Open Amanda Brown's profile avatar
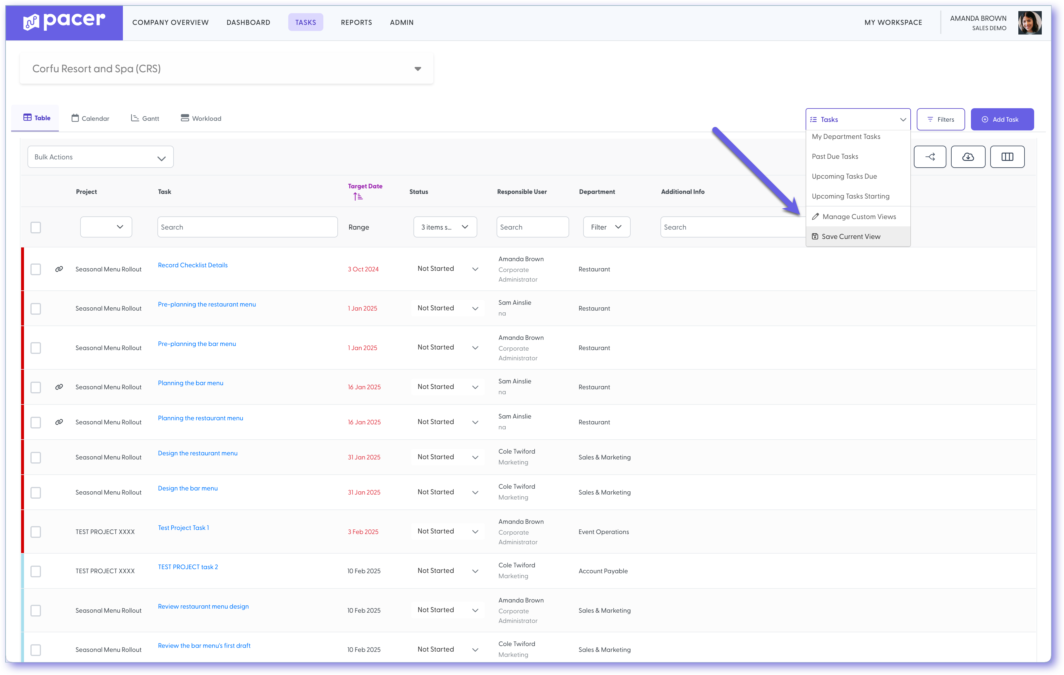 click(1029, 23)
